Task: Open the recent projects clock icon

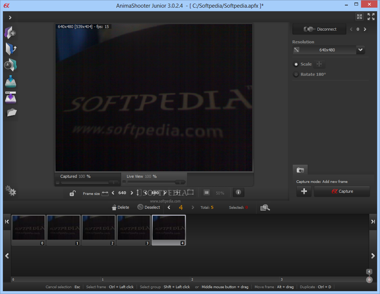Action: [11, 65]
